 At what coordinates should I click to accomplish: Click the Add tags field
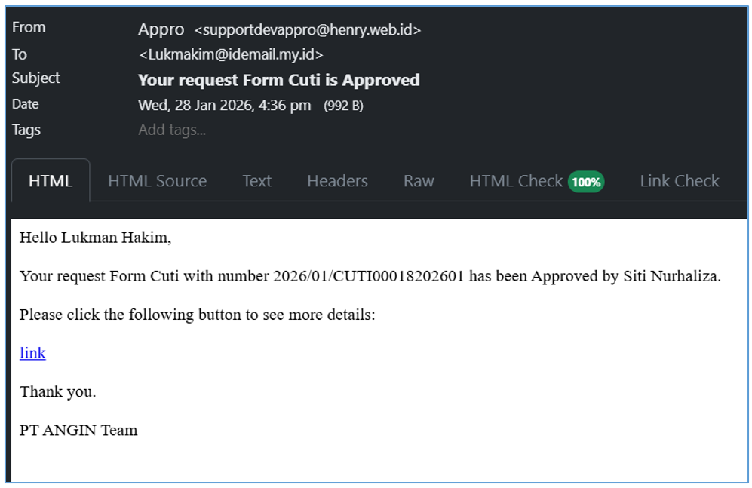pyautogui.click(x=172, y=130)
